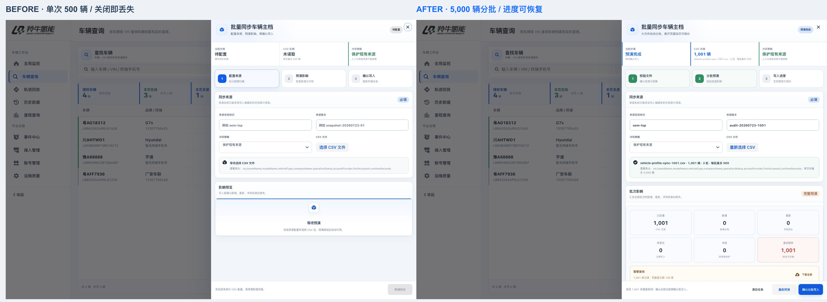Click 轨迹回放 icon in AFTER sidebar
The image size is (827, 302).
[x=427, y=89]
